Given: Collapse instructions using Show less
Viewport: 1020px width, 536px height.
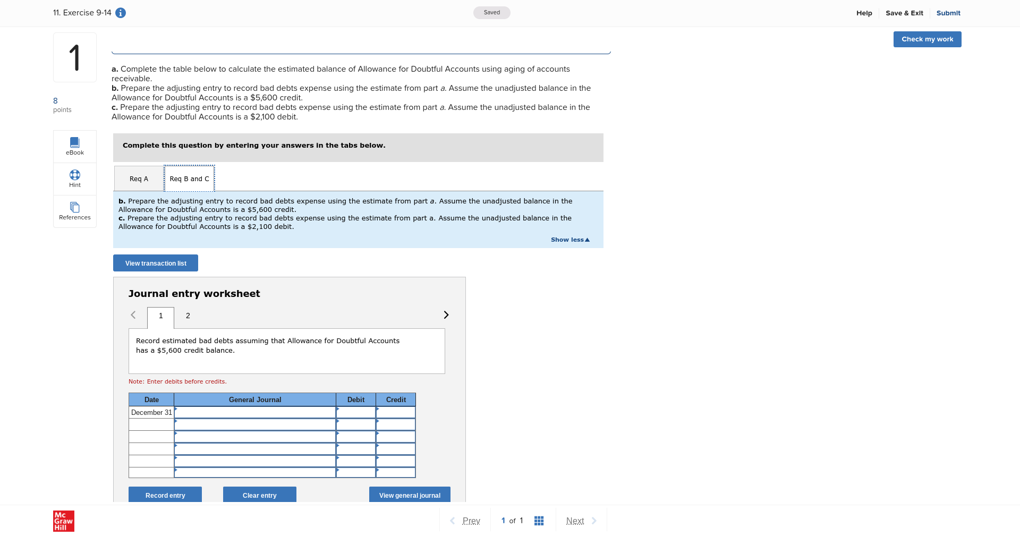Looking at the screenshot, I should point(569,240).
